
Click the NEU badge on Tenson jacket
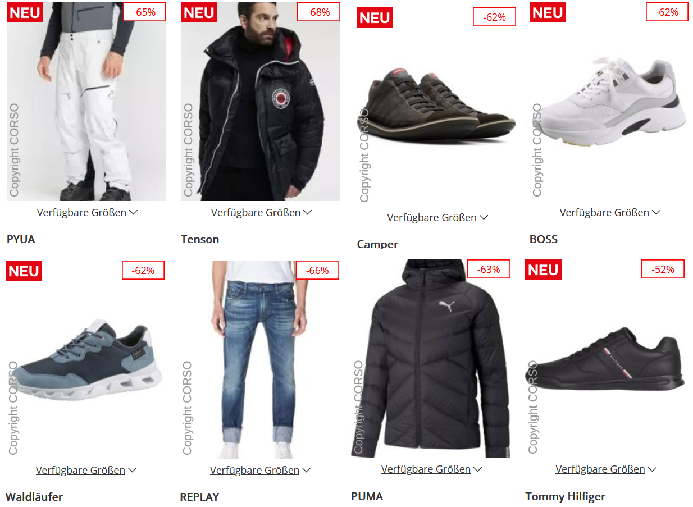199,12
